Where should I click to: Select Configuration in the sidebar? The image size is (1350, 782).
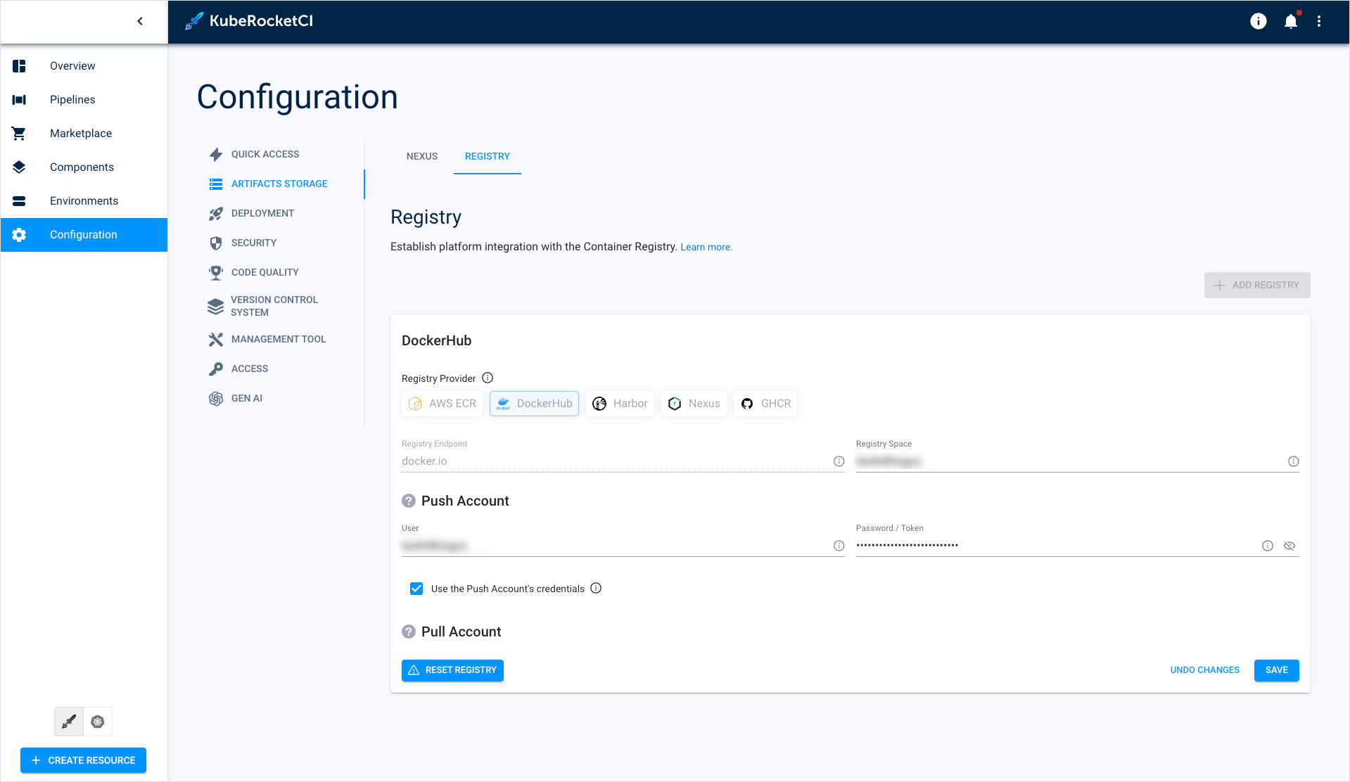coord(84,235)
